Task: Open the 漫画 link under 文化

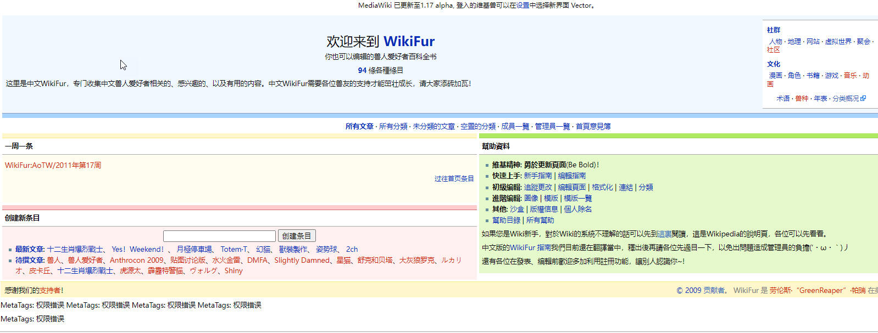Action: pyautogui.click(x=775, y=76)
